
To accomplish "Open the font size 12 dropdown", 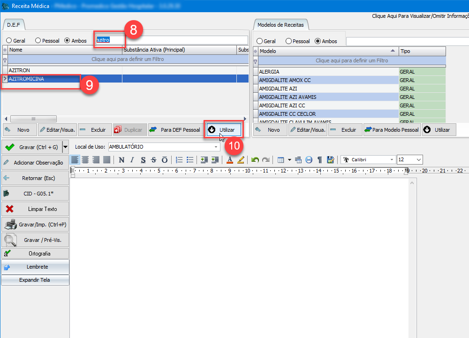I will coord(418,160).
